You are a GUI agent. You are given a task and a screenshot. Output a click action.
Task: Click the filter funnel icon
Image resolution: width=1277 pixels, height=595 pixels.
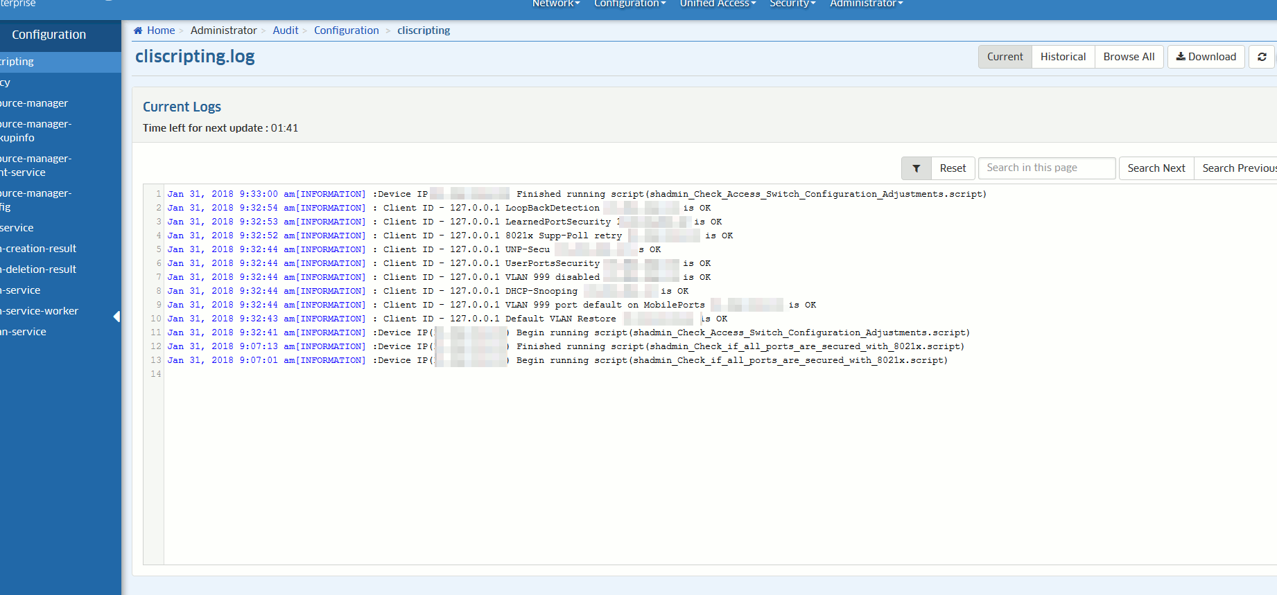pyautogui.click(x=916, y=168)
